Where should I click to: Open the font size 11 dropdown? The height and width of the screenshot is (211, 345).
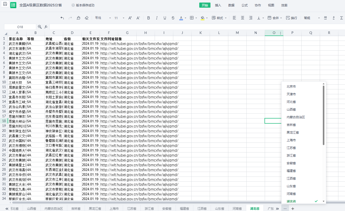[x=119, y=18]
